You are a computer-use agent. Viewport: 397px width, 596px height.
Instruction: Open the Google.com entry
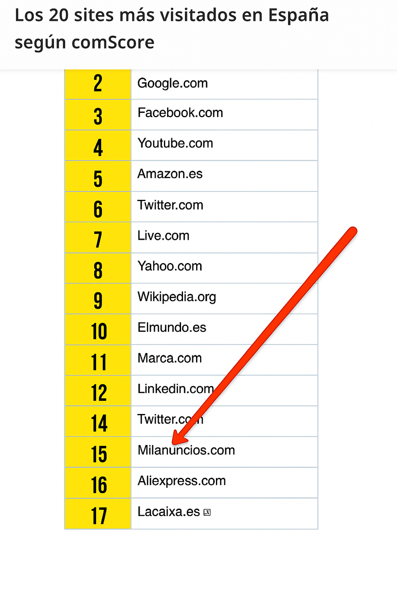coord(172,83)
